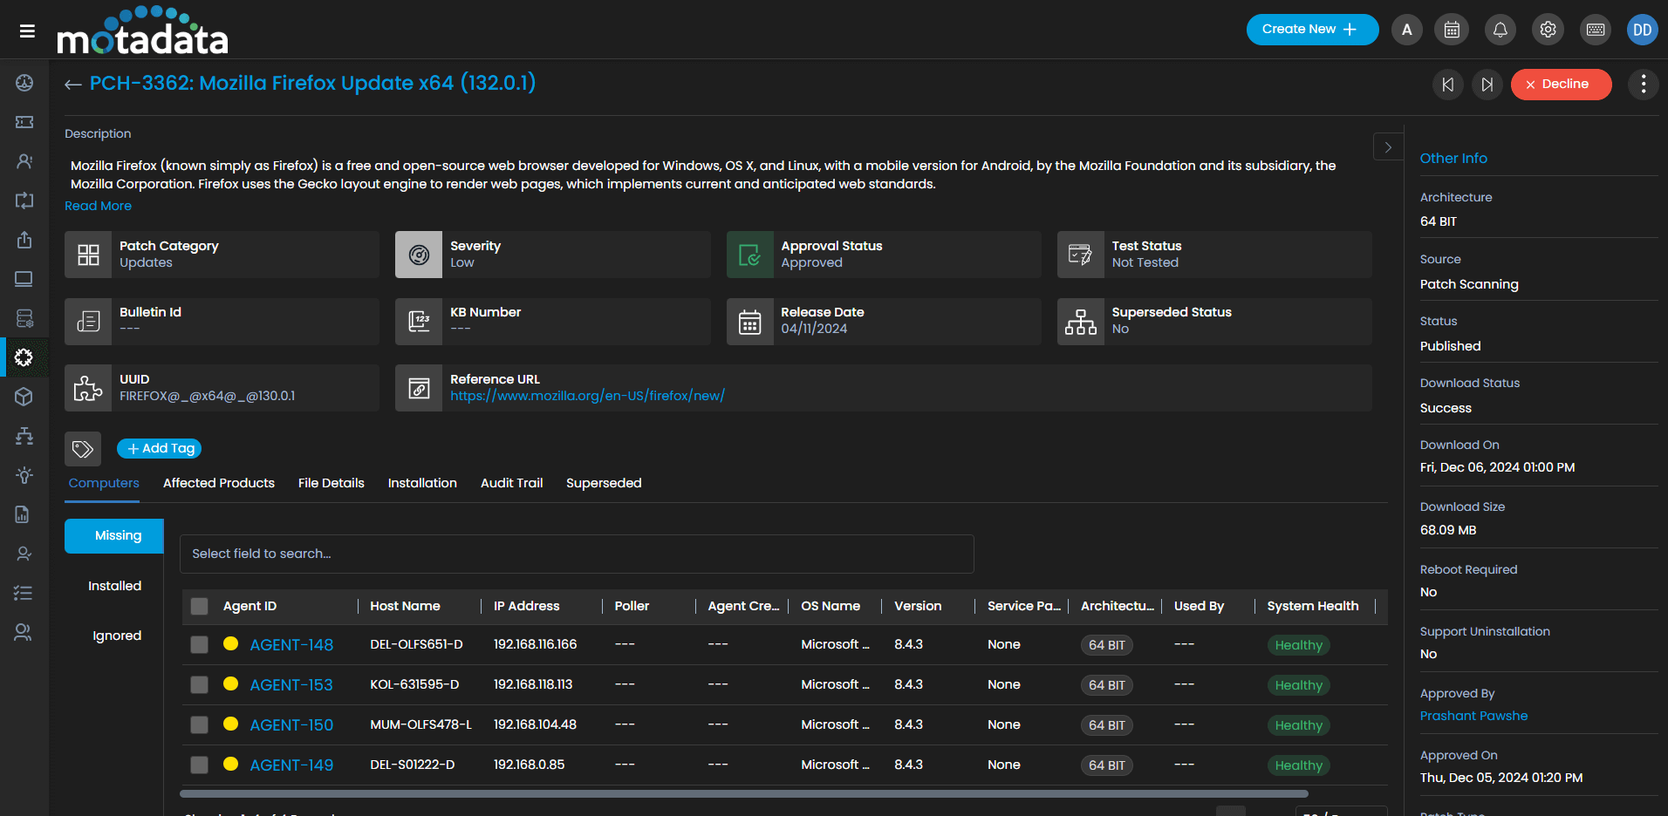This screenshot has width=1668, height=816.
Task: Open the DD user profile avatar
Action: click(1642, 30)
